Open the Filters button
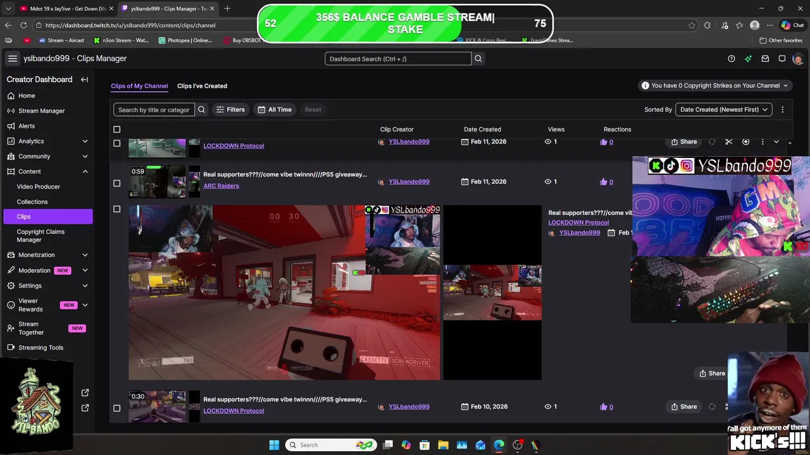The width and height of the screenshot is (810, 455). point(230,109)
